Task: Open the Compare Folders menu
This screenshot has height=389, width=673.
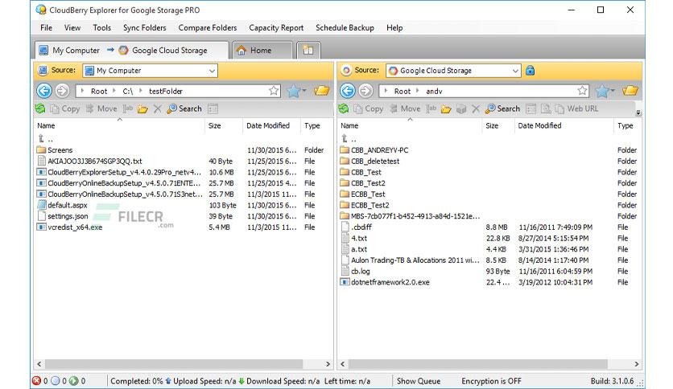Action: [208, 28]
